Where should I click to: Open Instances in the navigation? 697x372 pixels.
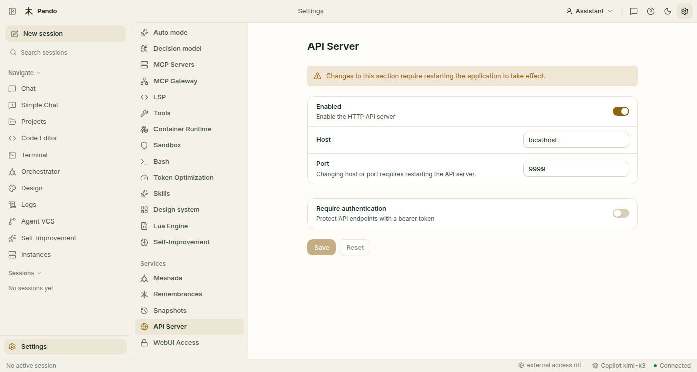coord(65,255)
